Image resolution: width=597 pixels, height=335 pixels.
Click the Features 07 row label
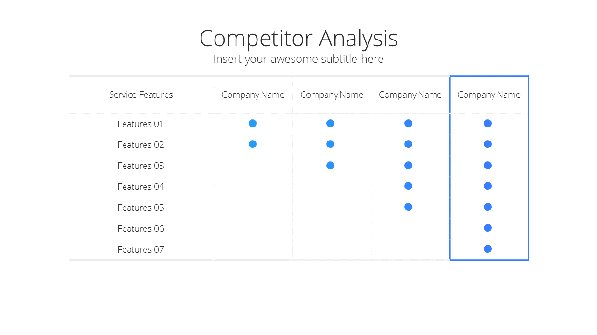141,249
